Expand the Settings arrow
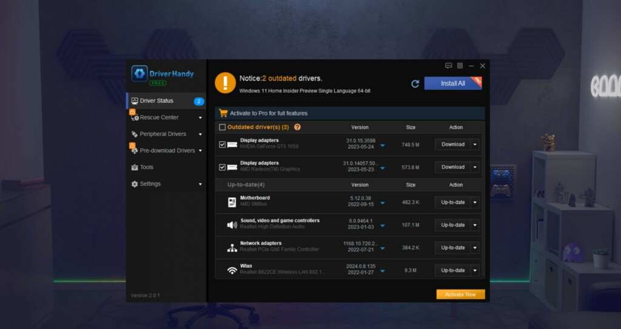The height and width of the screenshot is (329, 621). (x=200, y=185)
